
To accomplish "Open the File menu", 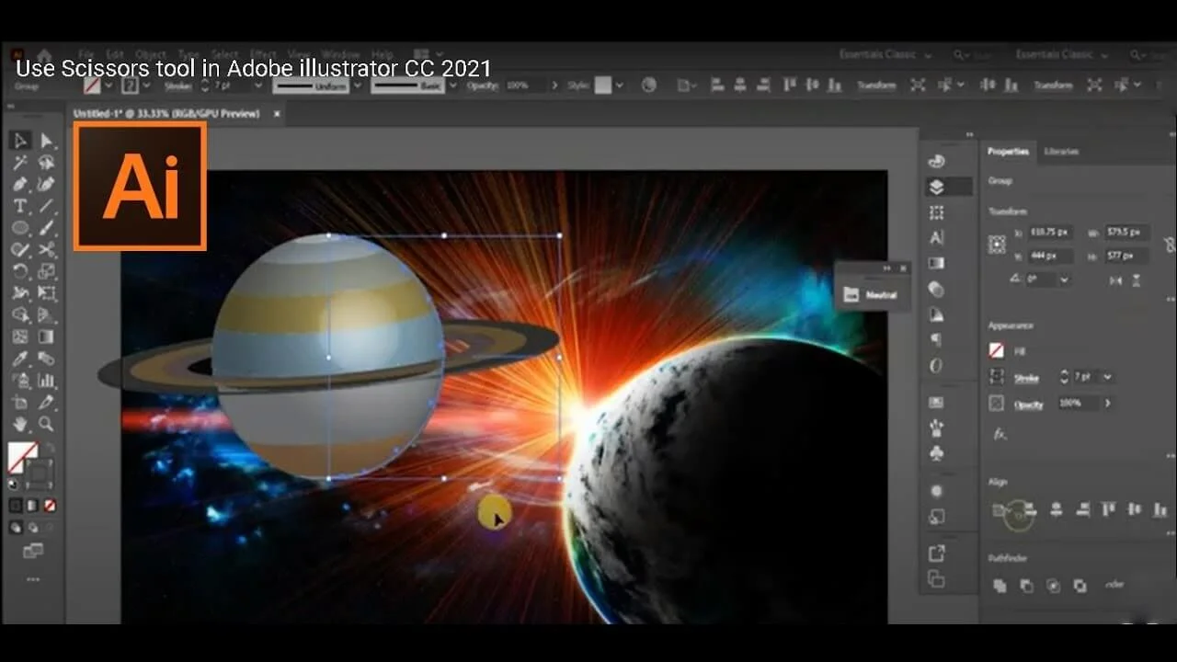I will click(x=86, y=54).
